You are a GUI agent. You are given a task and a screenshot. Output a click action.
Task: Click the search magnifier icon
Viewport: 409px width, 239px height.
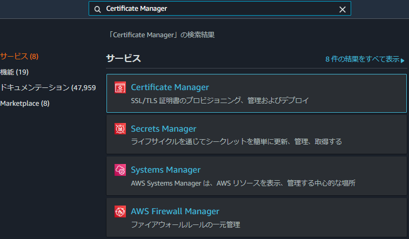[x=98, y=9]
